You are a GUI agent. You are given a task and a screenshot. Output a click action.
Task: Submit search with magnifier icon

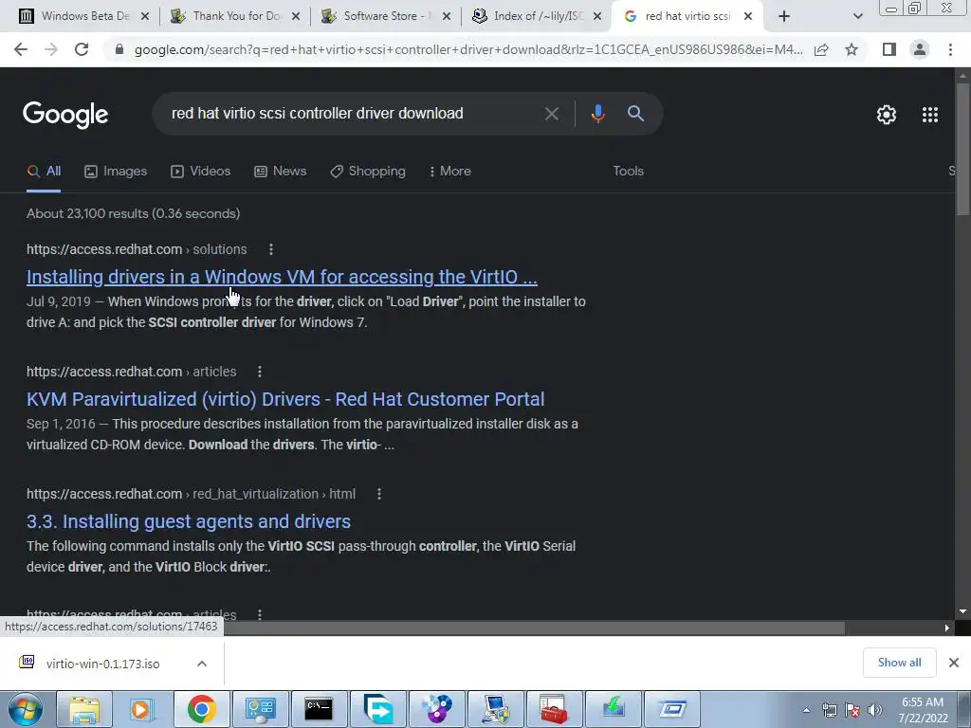(635, 114)
